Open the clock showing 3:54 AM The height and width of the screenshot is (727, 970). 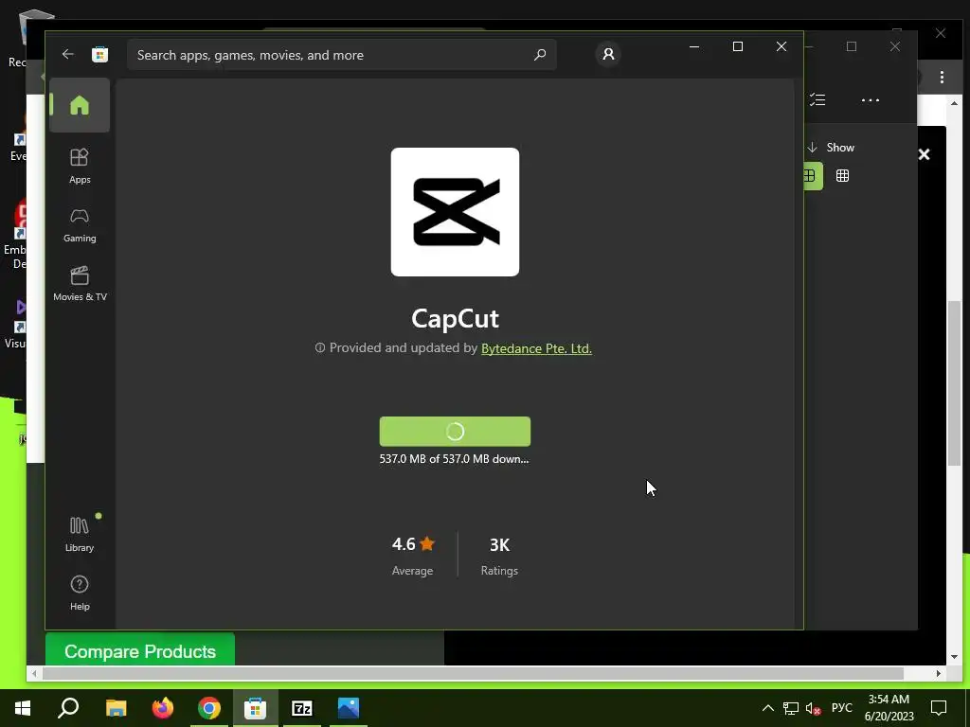(x=889, y=708)
